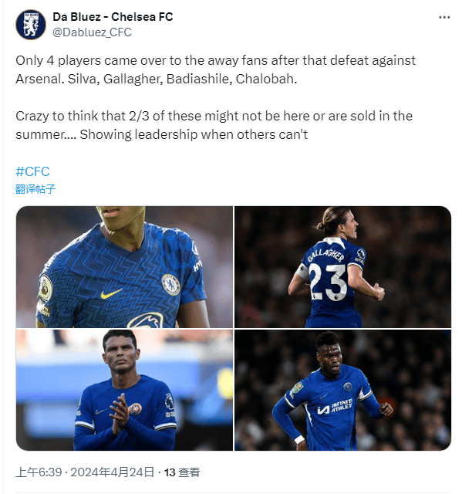Viewport: 462px width, 494px height.
Task: Click the Nike swoosh on the top-left photo
Action: pos(111,294)
